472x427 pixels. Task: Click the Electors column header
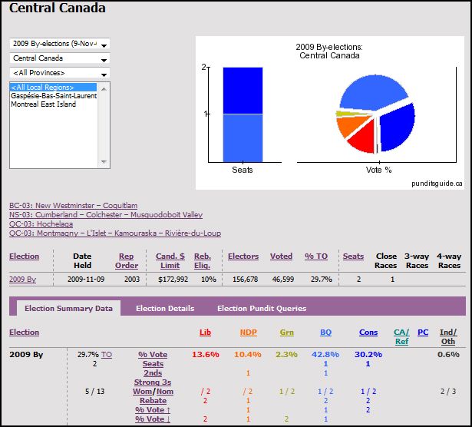click(x=243, y=257)
